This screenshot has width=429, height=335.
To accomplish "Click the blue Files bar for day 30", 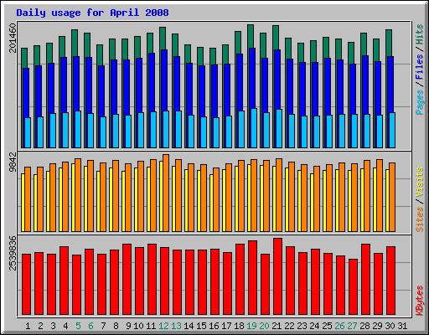I will coord(390,85).
